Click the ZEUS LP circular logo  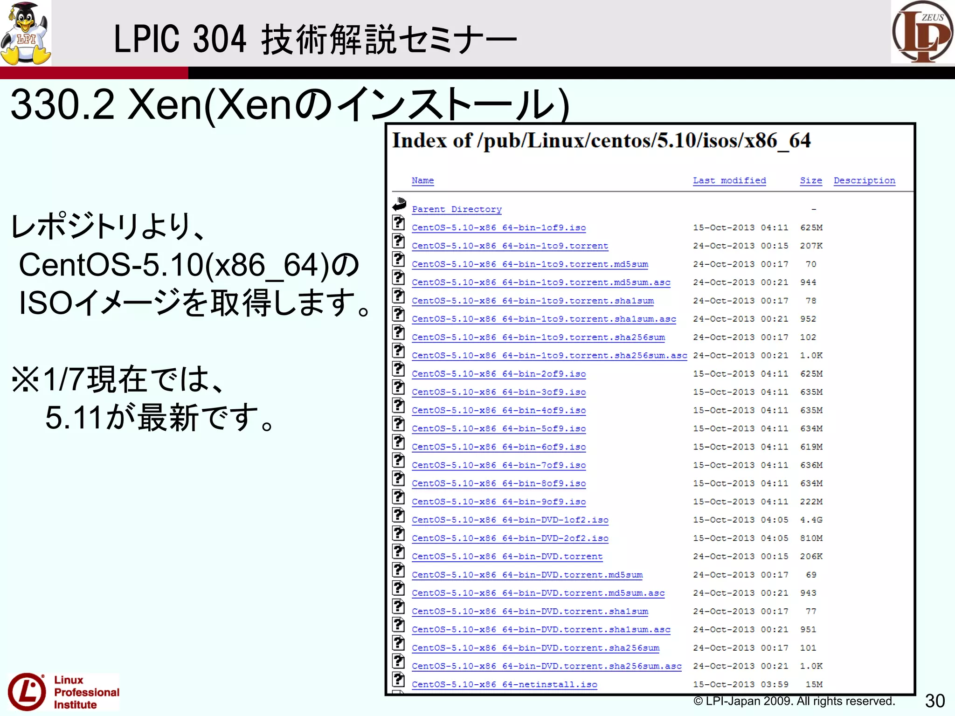click(x=923, y=32)
